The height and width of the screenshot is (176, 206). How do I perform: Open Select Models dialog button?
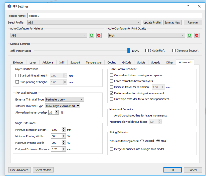point(43,170)
